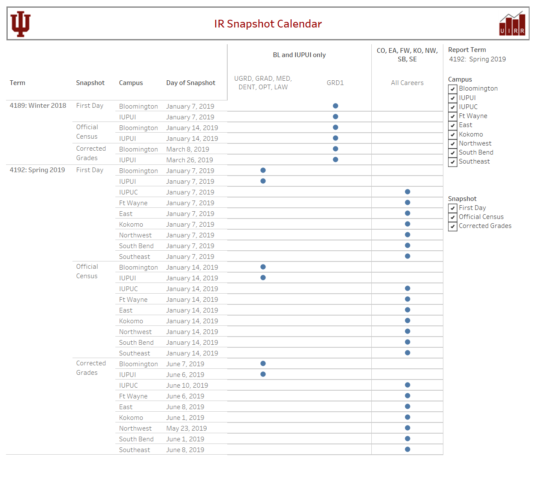Toggle the IUPUI campus filter checkbox
The height and width of the screenshot is (483, 536).
click(452, 98)
